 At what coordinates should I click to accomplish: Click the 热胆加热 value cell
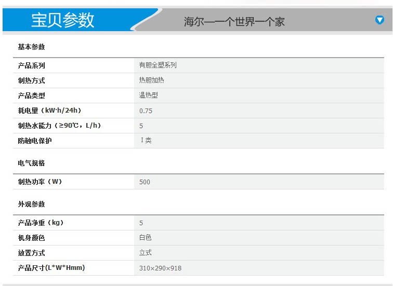pyautogui.click(x=152, y=80)
